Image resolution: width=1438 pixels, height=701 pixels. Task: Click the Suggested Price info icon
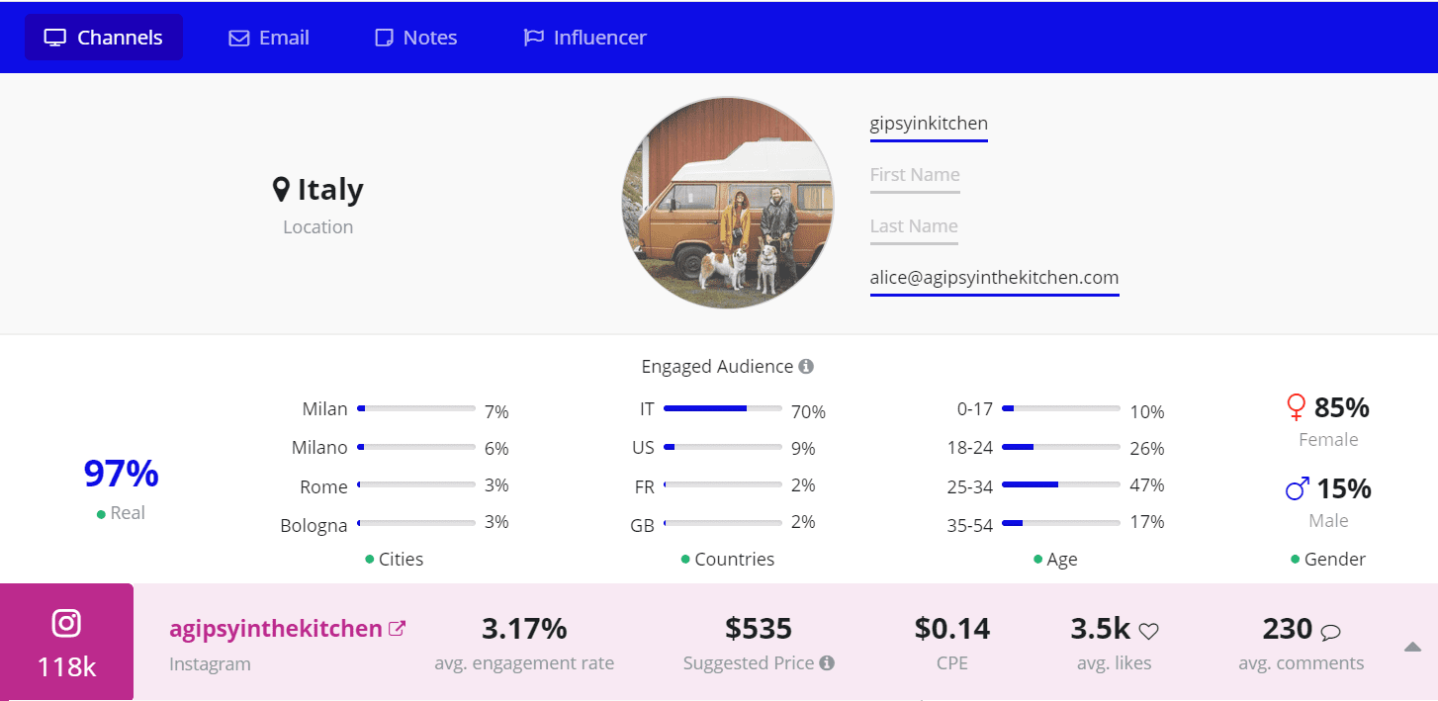pyautogui.click(x=827, y=662)
